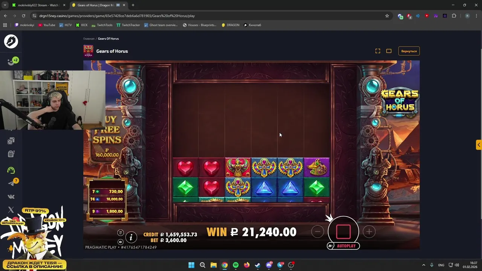Open the VK sidebar icon
Image resolution: width=482 pixels, height=271 pixels.
coord(11,196)
